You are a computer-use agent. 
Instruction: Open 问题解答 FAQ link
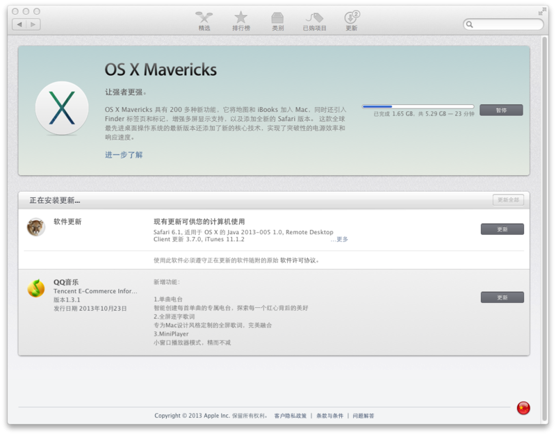tap(363, 416)
